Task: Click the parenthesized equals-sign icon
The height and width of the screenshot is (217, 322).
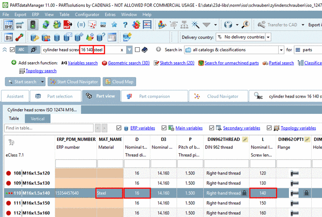Action: [81, 25]
